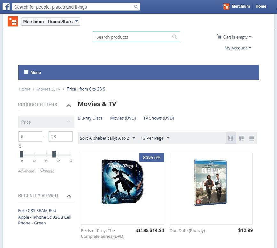
Task: Collapse the Product Filters section
Action: tap(69, 106)
